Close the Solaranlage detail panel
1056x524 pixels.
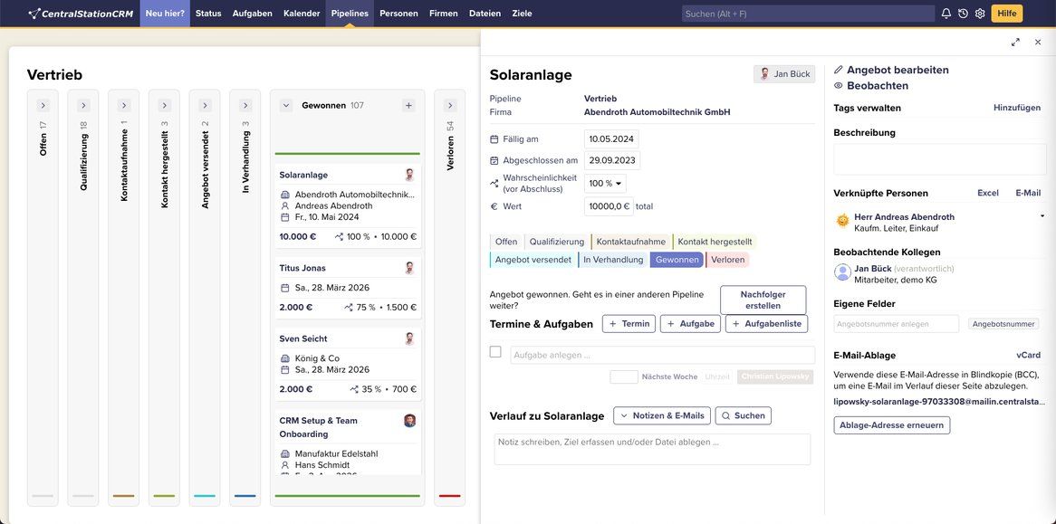pyautogui.click(x=1038, y=42)
